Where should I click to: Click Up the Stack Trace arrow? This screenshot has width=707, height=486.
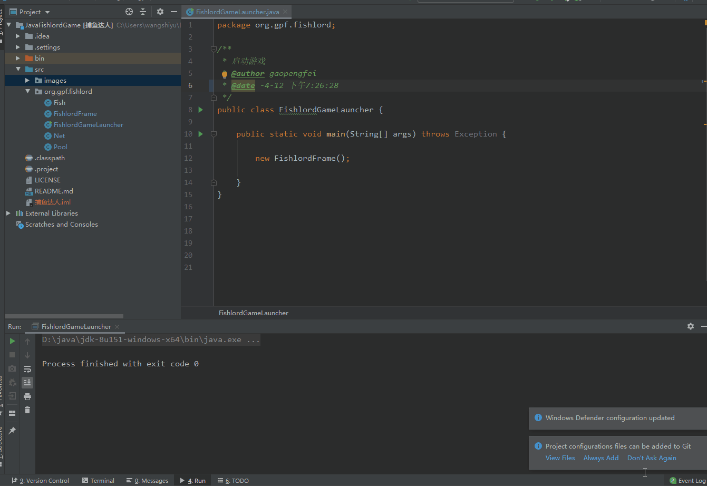[27, 341]
